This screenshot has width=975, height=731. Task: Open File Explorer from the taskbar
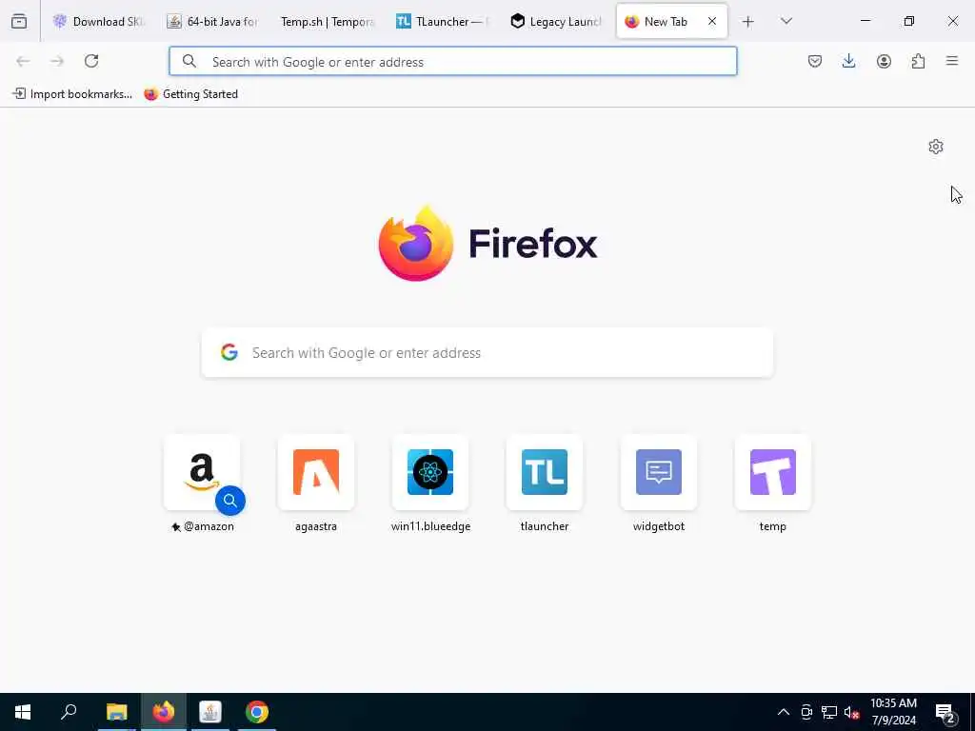coord(116,712)
